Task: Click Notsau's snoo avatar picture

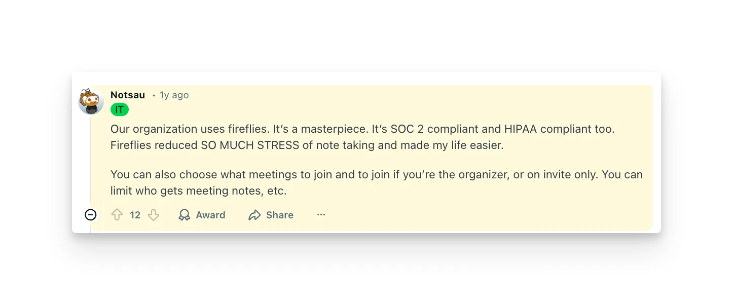Action: (91, 101)
